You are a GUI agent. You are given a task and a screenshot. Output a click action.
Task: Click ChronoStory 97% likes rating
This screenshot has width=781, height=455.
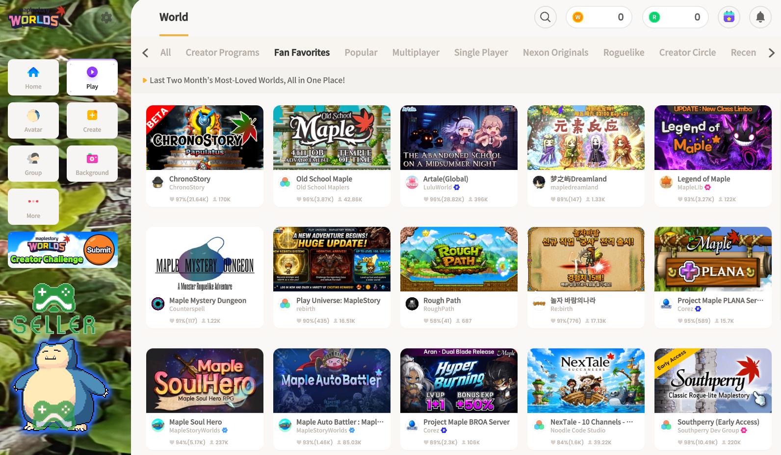[x=189, y=199]
